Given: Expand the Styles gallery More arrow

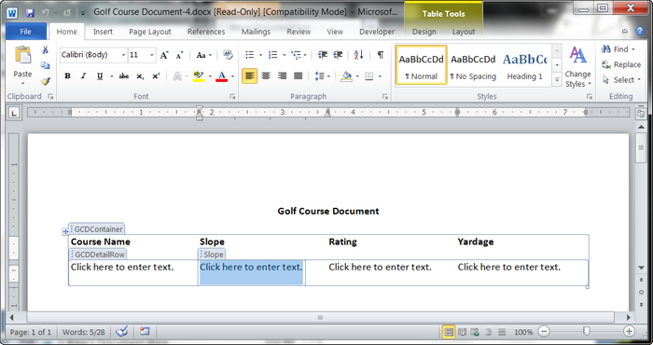Looking at the screenshot, I should pyautogui.click(x=557, y=80).
